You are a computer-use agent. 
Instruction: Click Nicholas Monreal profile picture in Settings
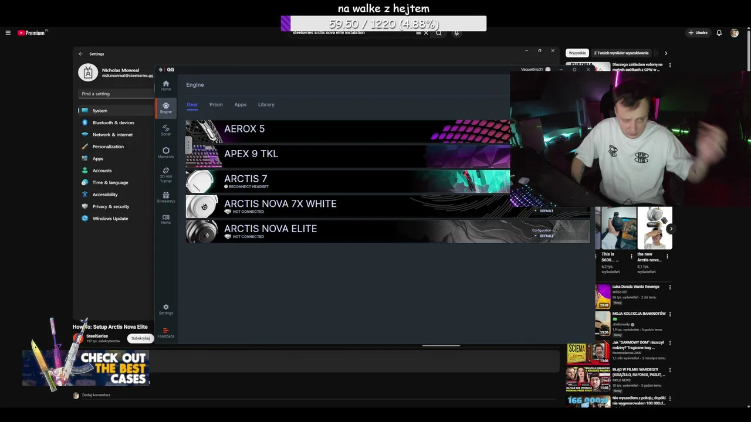click(x=88, y=72)
